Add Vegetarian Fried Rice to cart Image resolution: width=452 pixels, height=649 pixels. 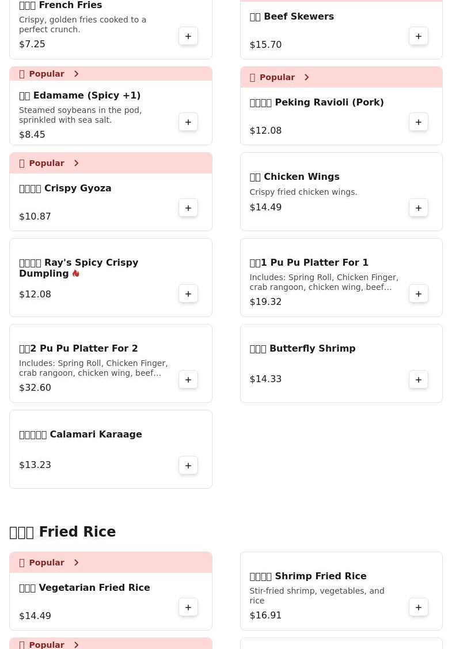[x=188, y=608]
